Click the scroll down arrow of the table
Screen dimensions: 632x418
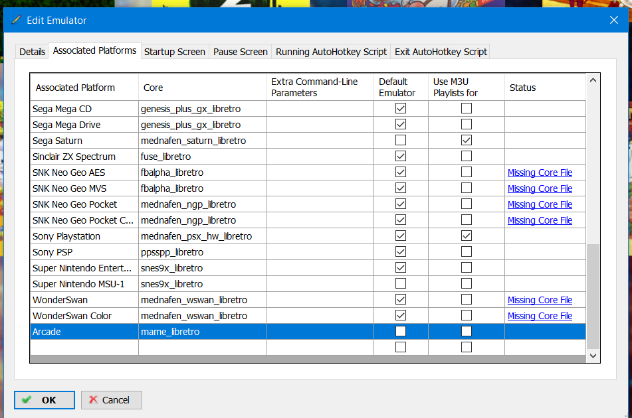pos(593,356)
